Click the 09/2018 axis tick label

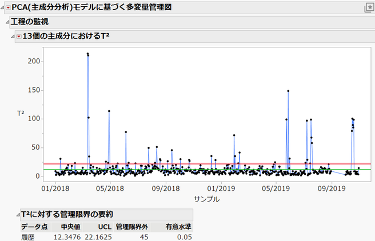(166, 188)
